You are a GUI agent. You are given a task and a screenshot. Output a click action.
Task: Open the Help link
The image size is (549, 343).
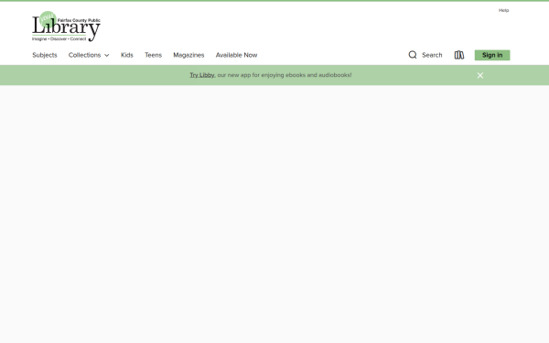pyautogui.click(x=503, y=10)
